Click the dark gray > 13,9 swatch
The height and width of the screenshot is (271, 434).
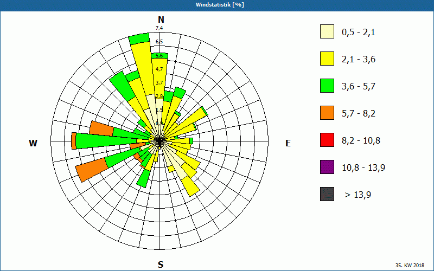pos(327,194)
